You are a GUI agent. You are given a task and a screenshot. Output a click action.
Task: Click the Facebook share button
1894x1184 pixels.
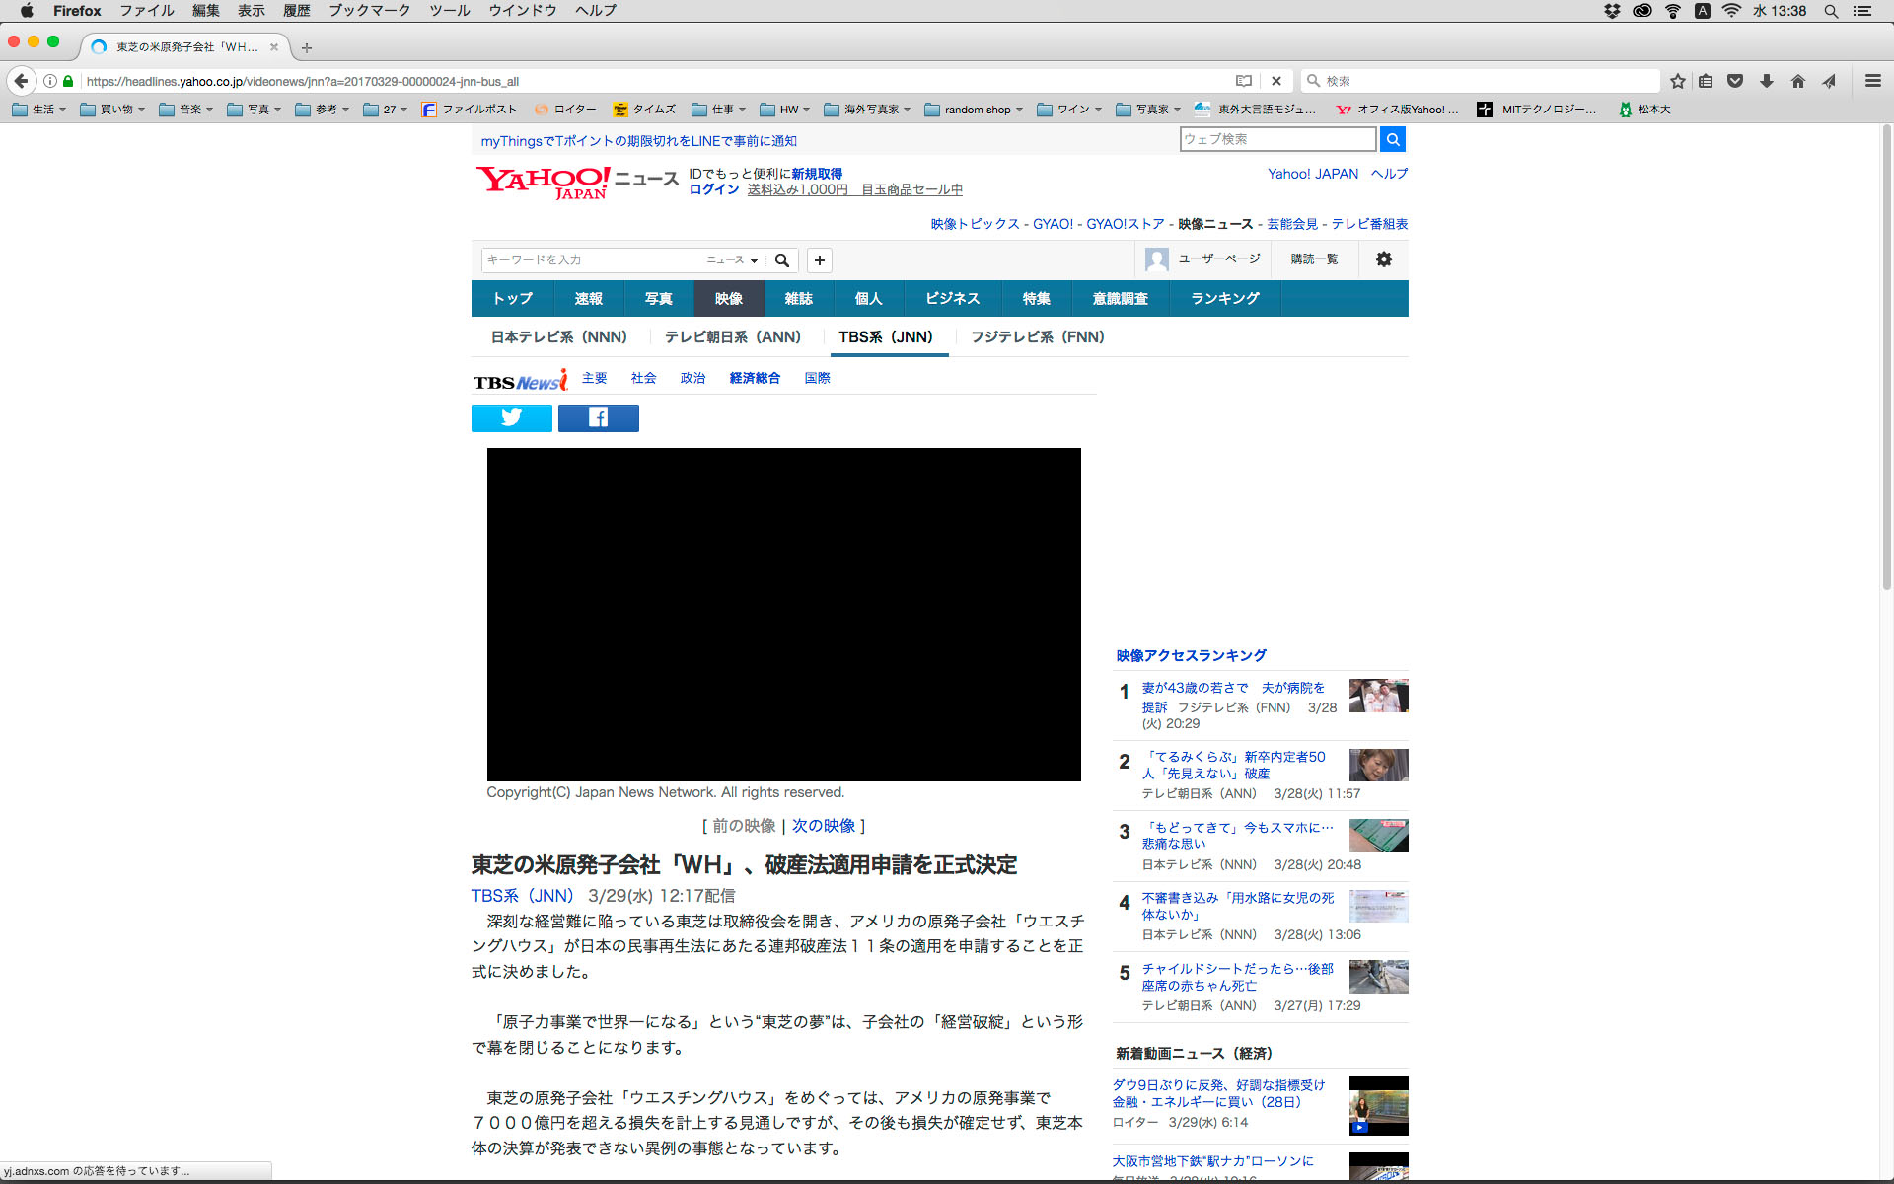click(598, 418)
